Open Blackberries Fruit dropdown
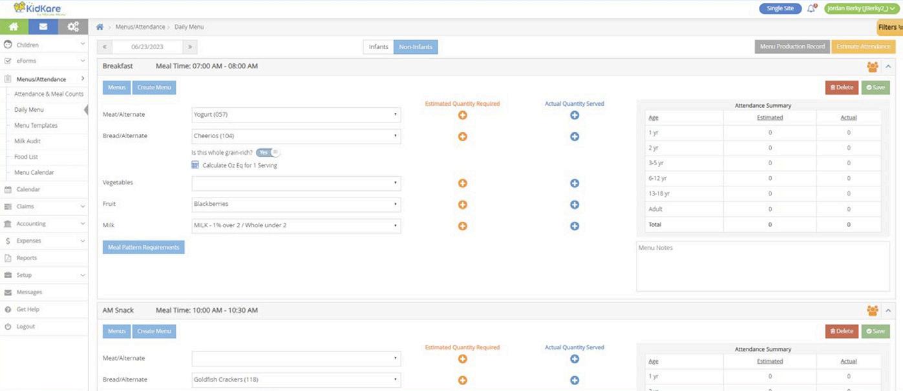This screenshot has height=391, width=903. pos(296,205)
